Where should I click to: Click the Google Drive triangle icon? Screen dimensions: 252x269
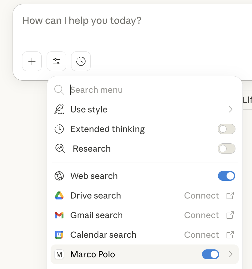tap(59, 195)
